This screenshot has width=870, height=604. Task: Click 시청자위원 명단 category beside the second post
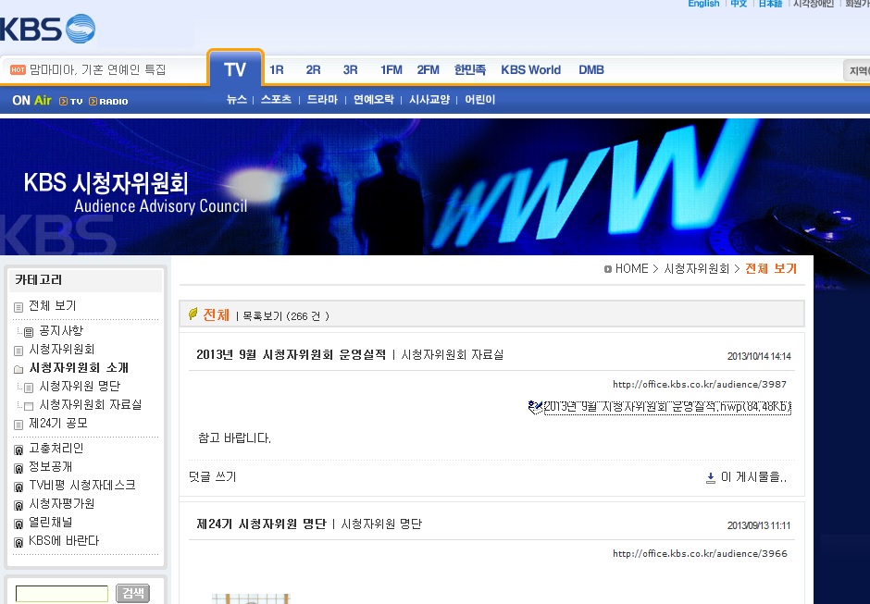381,524
